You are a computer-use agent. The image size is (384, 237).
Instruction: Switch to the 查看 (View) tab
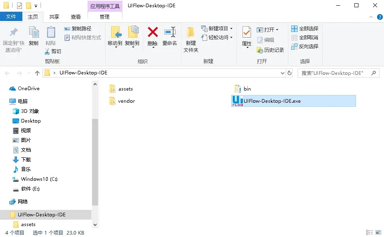click(x=76, y=17)
